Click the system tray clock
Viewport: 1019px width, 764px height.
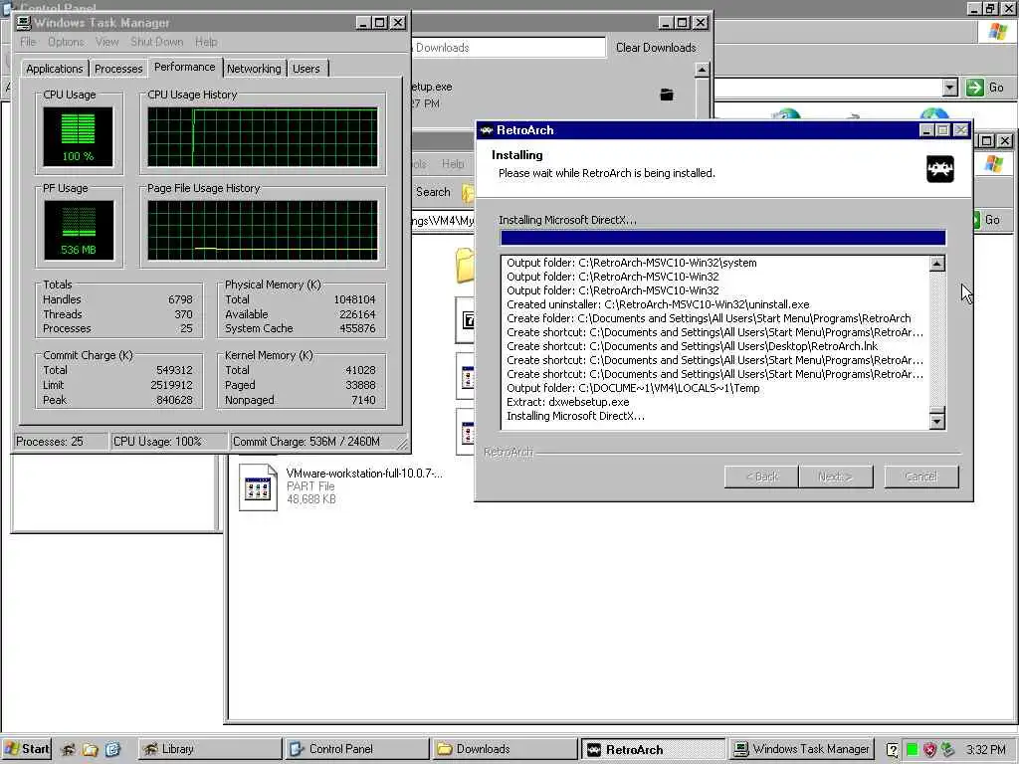click(986, 750)
